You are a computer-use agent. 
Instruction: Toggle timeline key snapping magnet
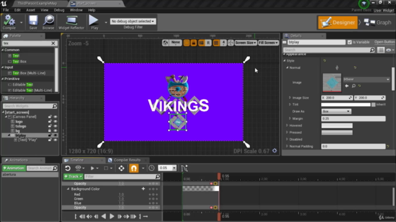[x=134, y=168]
